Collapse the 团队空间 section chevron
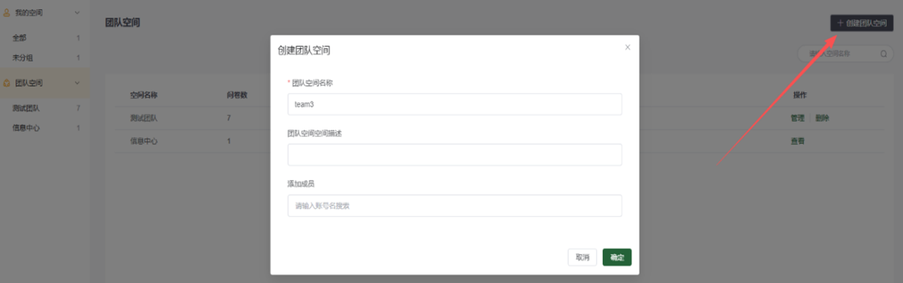903x283 pixels. pos(77,83)
